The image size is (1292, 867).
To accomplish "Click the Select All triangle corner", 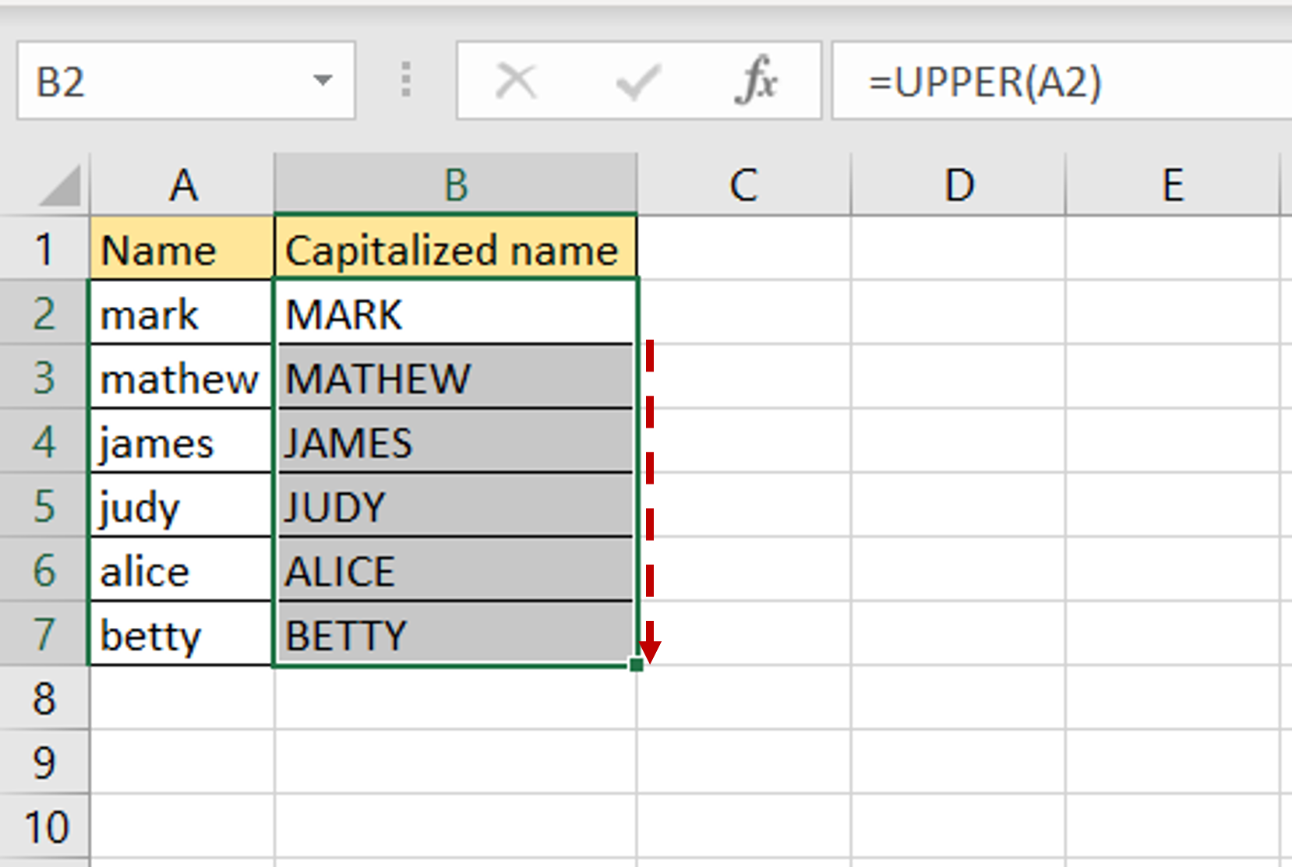I will (59, 186).
